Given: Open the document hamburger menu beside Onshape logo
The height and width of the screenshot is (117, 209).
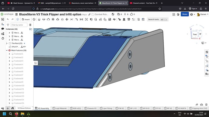Looking at the screenshot, I should click(17, 14).
